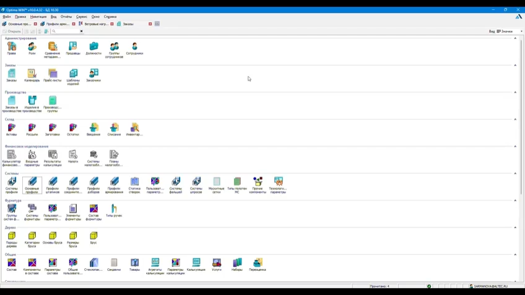Collapse the Дерево section
The width and height of the screenshot is (525, 295).
coord(515,228)
